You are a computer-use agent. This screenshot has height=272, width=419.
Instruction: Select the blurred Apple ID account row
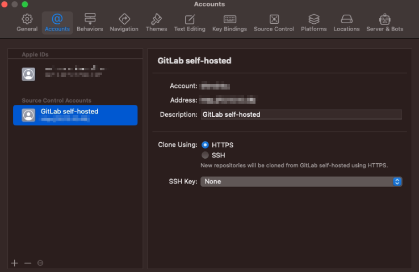point(76,74)
